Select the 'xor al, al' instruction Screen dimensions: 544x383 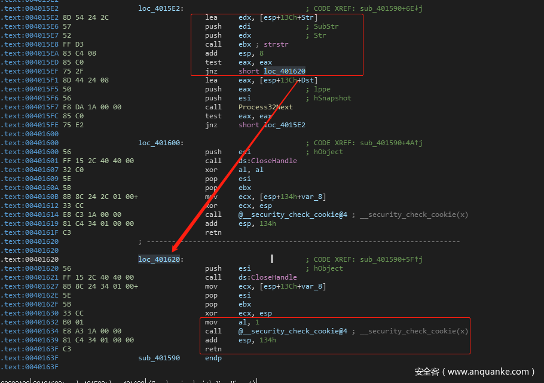point(224,170)
